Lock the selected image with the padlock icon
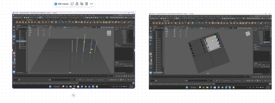Viewport: 275px width, 103px height. point(77,4)
